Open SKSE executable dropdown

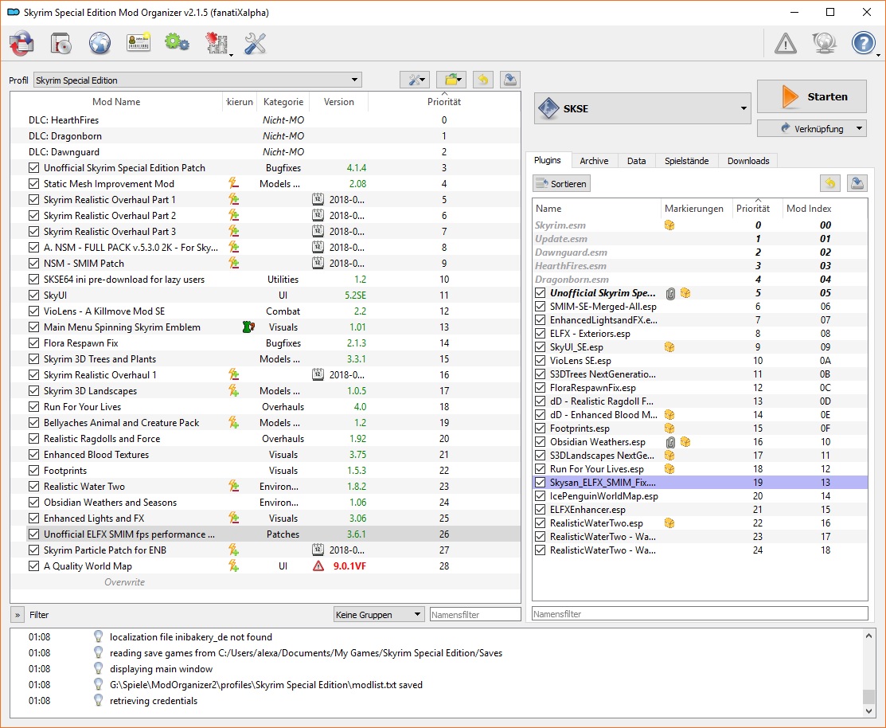(x=642, y=108)
